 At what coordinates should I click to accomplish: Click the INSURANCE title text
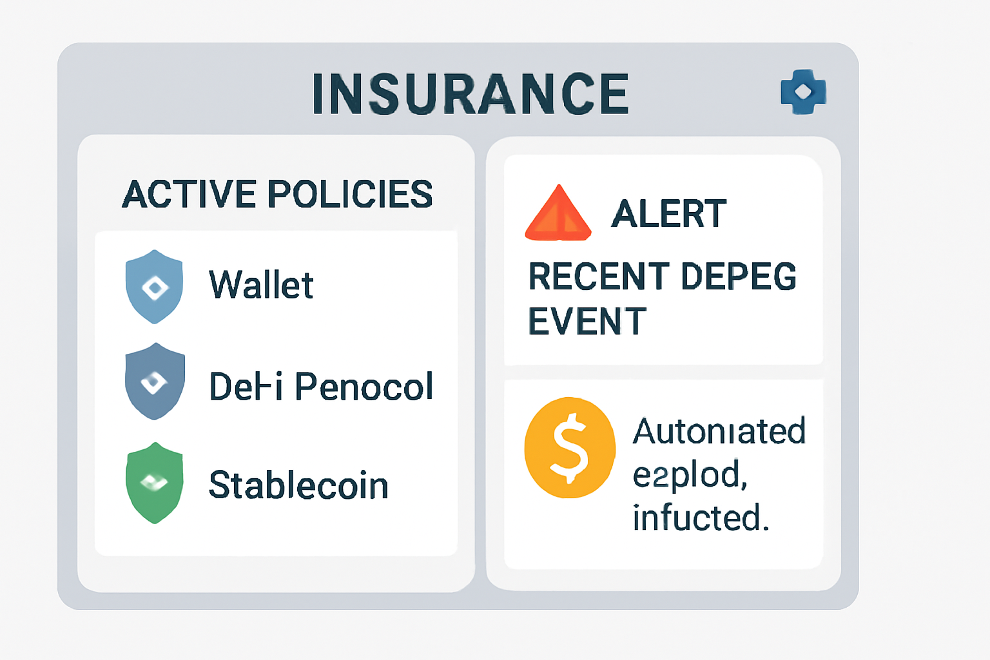471,94
